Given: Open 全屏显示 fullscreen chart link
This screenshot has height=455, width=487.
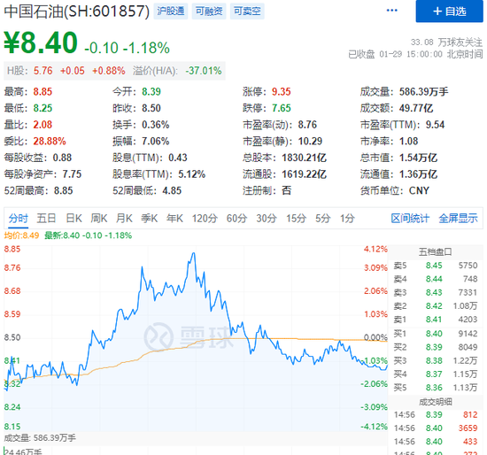Looking at the screenshot, I should pos(458,219).
